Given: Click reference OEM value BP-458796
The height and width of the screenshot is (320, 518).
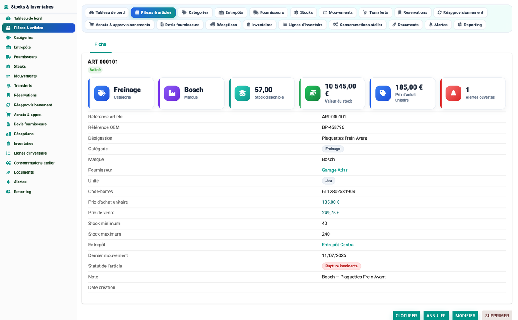Looking at the screenshot, I should 333,127.
